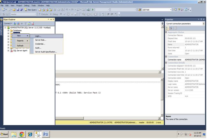
Task: Click the SSMS taskbar icon
Action: pyautogui.click(x=38, y=134)
